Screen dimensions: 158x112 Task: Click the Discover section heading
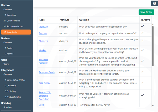click(x=6, y=5)
